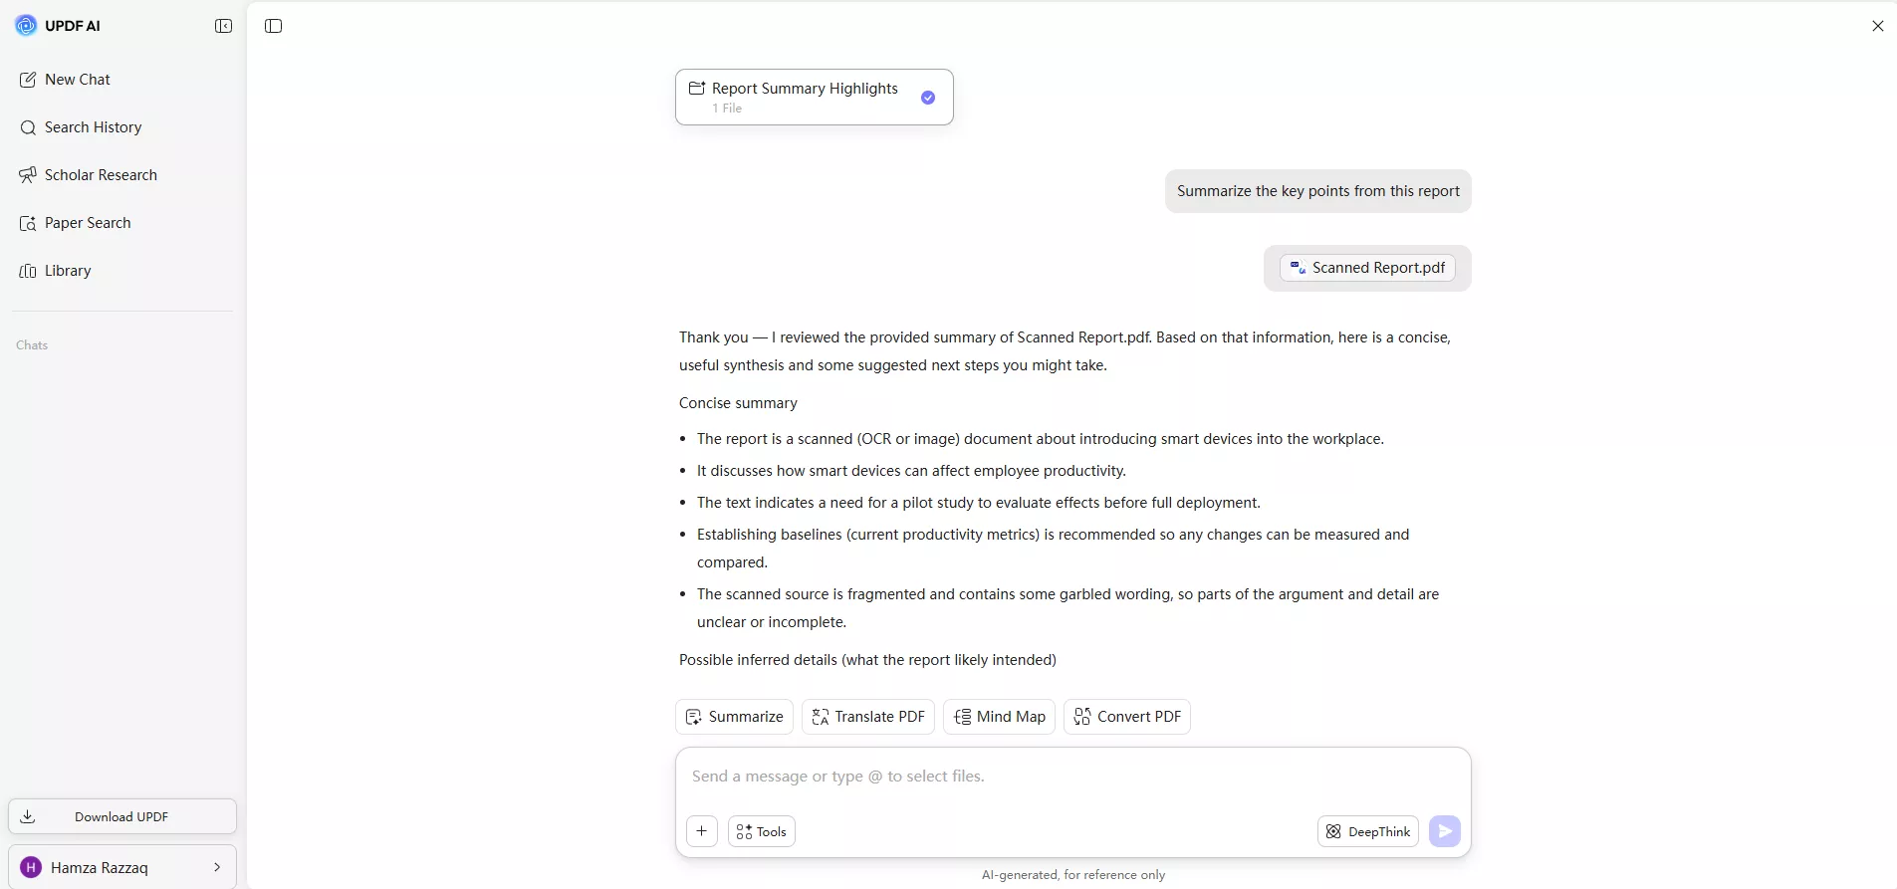Click the Convert PDF button

[1127, 717]
